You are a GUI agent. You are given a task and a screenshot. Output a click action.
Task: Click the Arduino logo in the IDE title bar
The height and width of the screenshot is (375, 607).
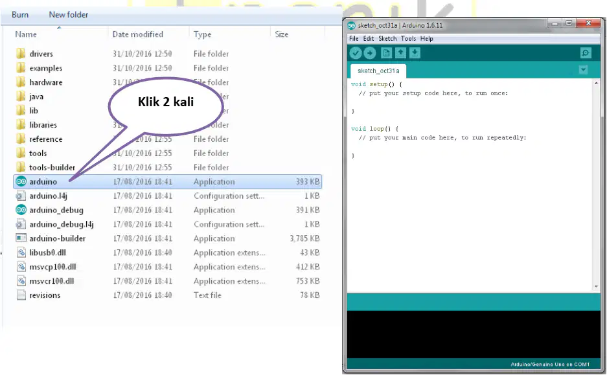point(351,25)
